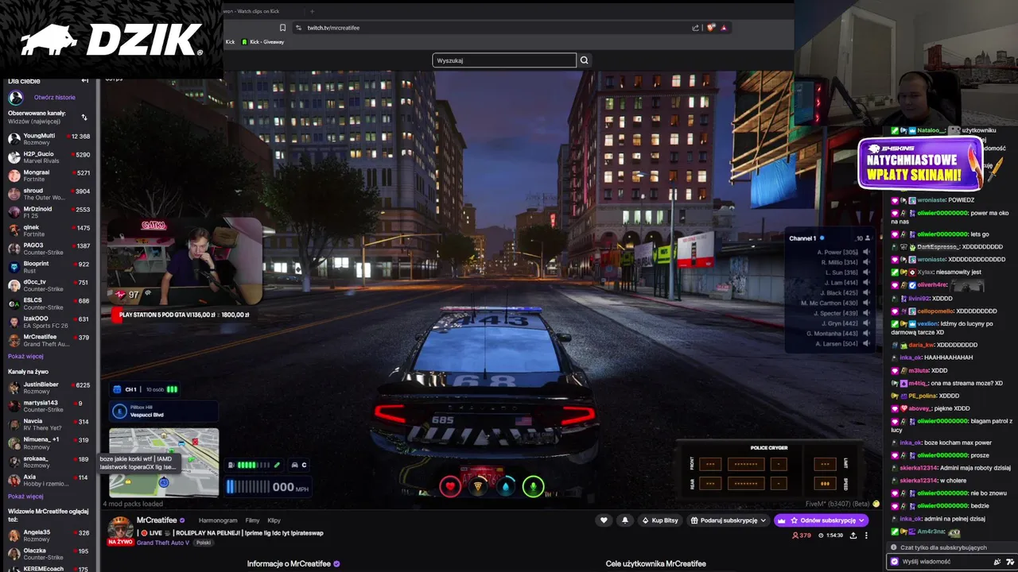Expand live channels Pokaż więcej below Axia
This screenshot has width=1018, height=572.
pyautogui.click(x=25, y=497)
